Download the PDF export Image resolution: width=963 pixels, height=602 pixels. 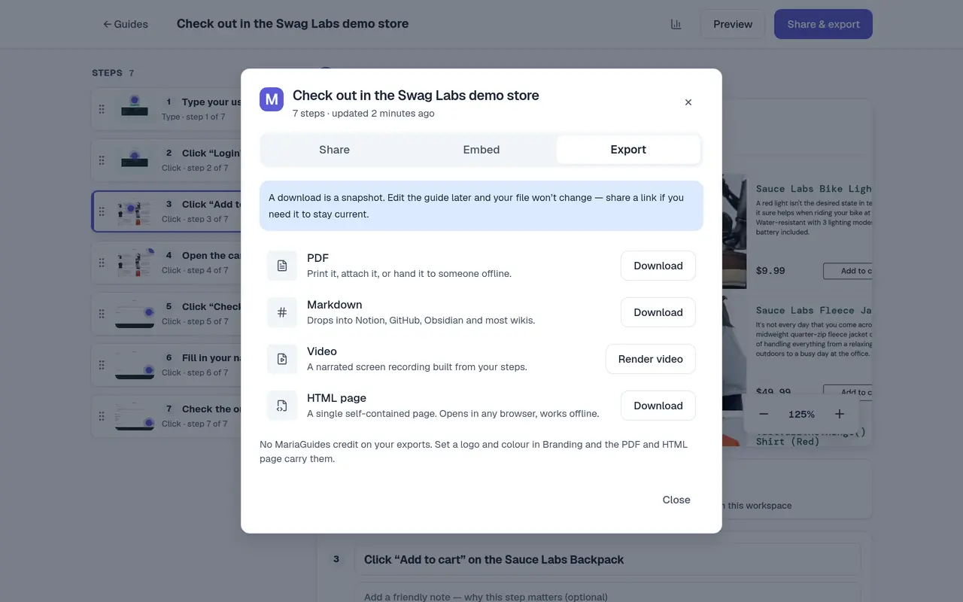pos(658,266)
